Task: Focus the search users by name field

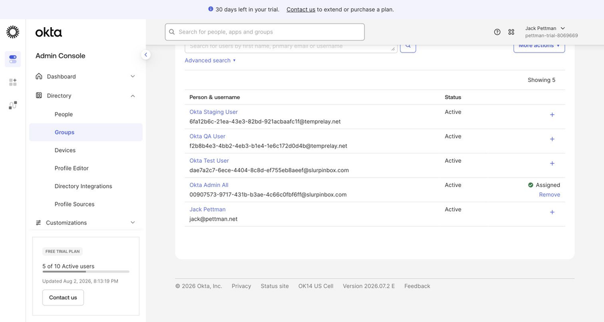Action: (291, 47)
